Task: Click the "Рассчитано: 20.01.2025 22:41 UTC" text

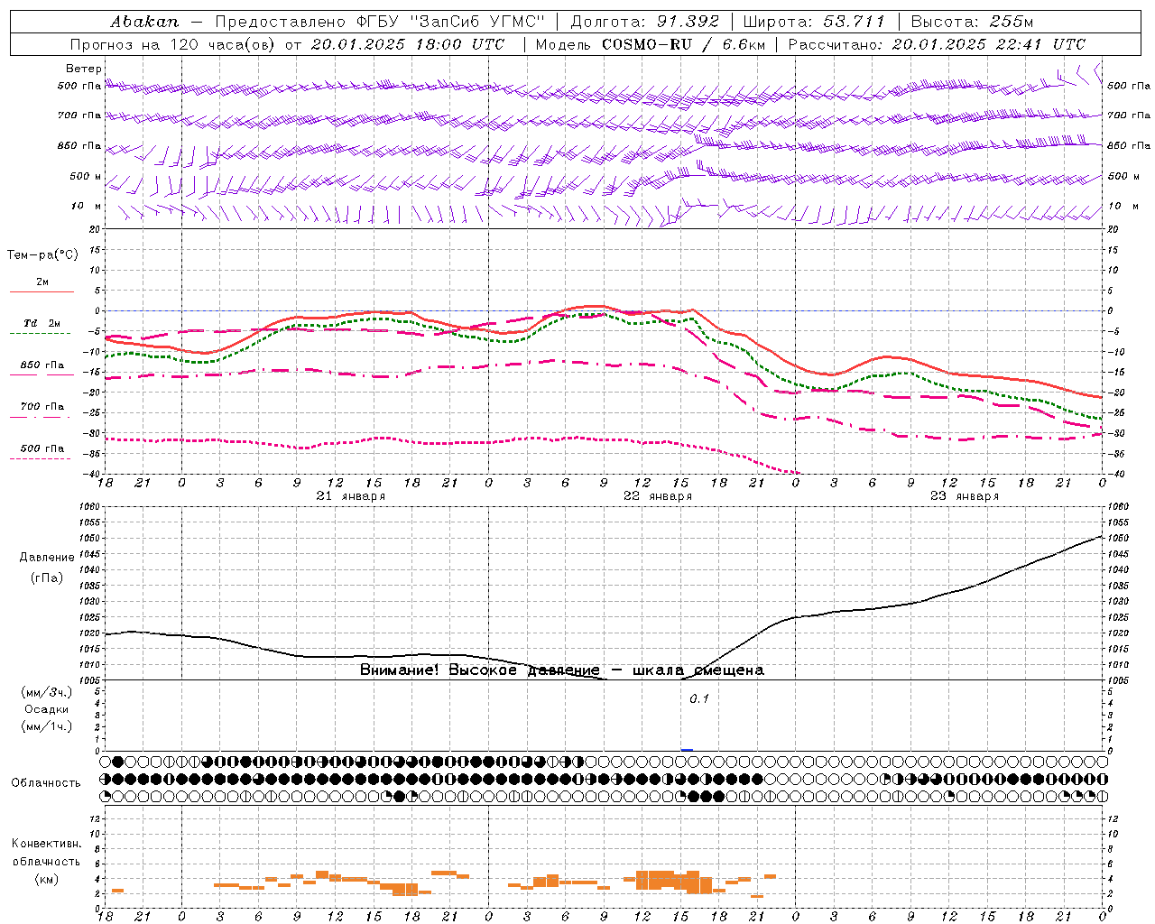Action: click(938, 44)
